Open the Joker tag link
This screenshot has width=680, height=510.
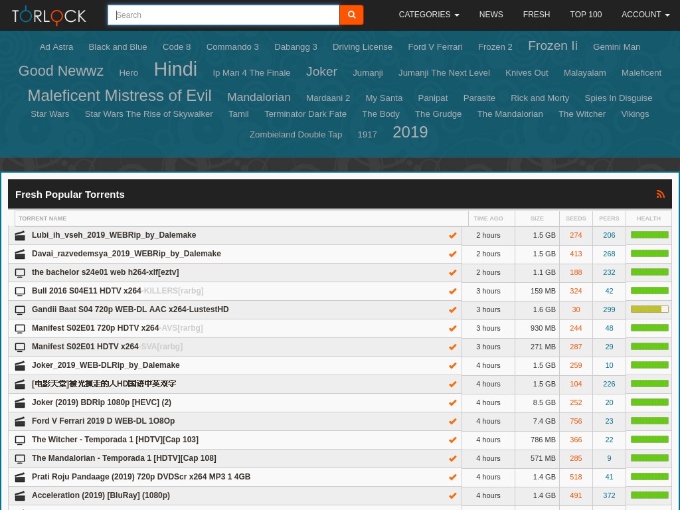click(x=321, y=72)
